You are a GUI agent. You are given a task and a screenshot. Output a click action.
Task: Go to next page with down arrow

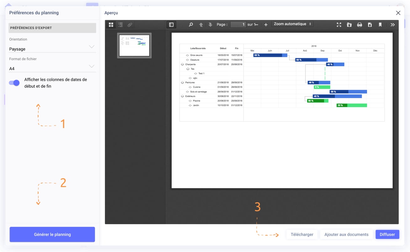coord(210,25)
